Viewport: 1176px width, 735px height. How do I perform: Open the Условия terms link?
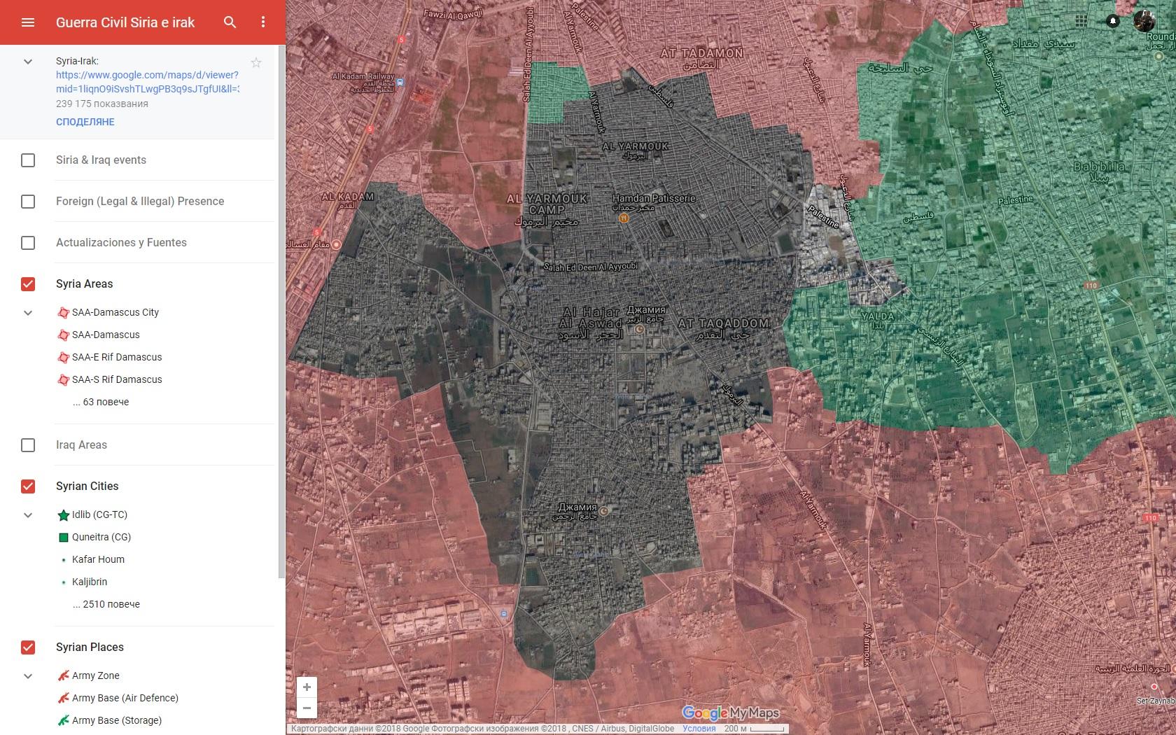[699, 729]
